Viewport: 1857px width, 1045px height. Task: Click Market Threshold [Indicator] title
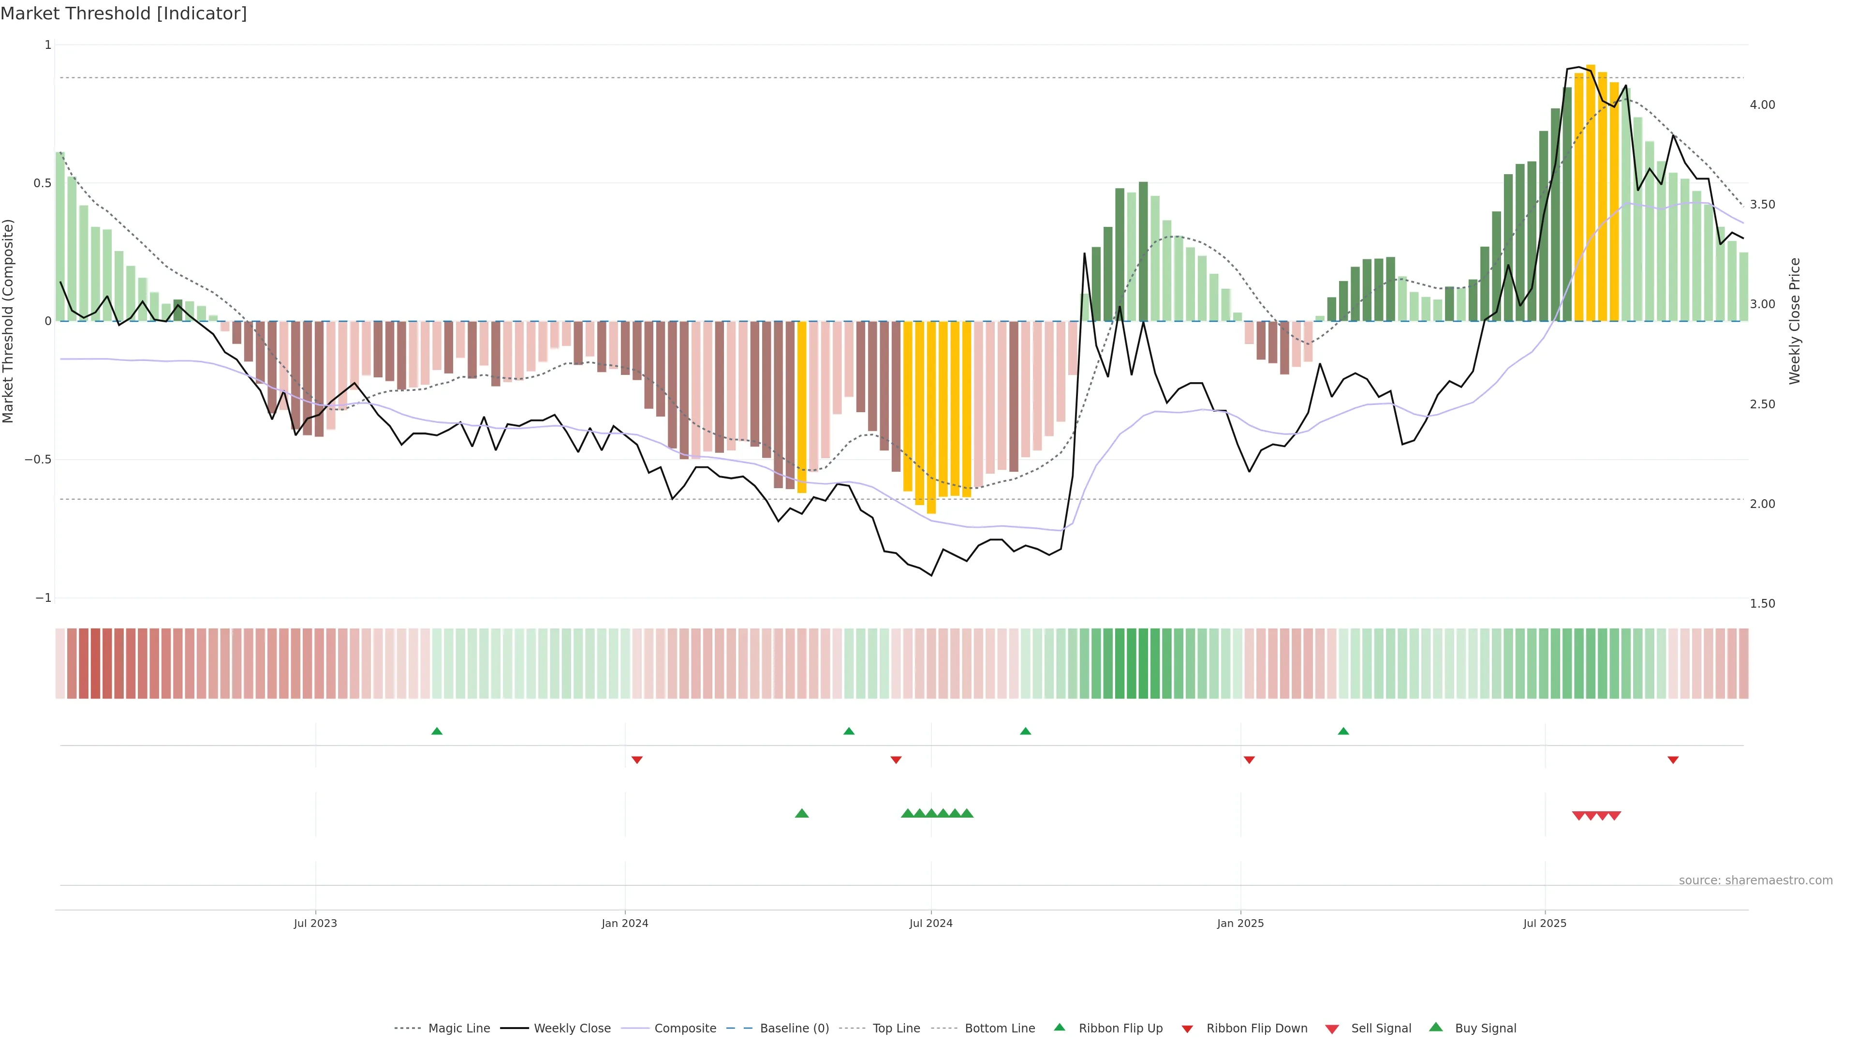(123, 14)
